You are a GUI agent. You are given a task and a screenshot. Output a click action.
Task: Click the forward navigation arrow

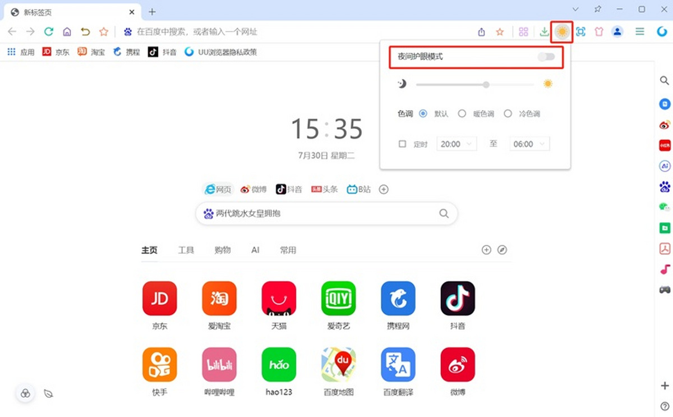[30, 32]
